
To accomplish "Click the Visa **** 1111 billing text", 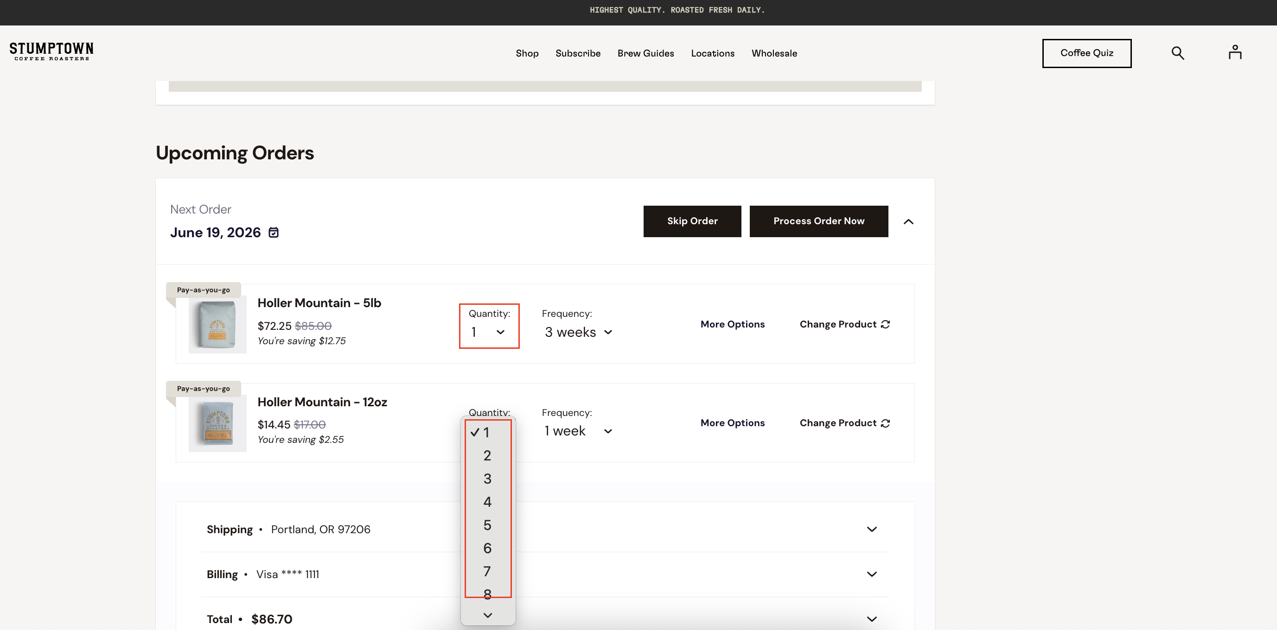I will (x=287, y=574).
